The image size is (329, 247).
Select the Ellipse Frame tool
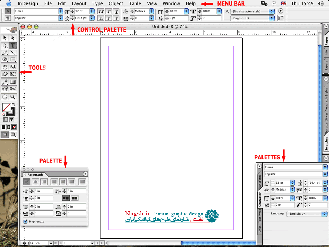click(x=5, y=59)
